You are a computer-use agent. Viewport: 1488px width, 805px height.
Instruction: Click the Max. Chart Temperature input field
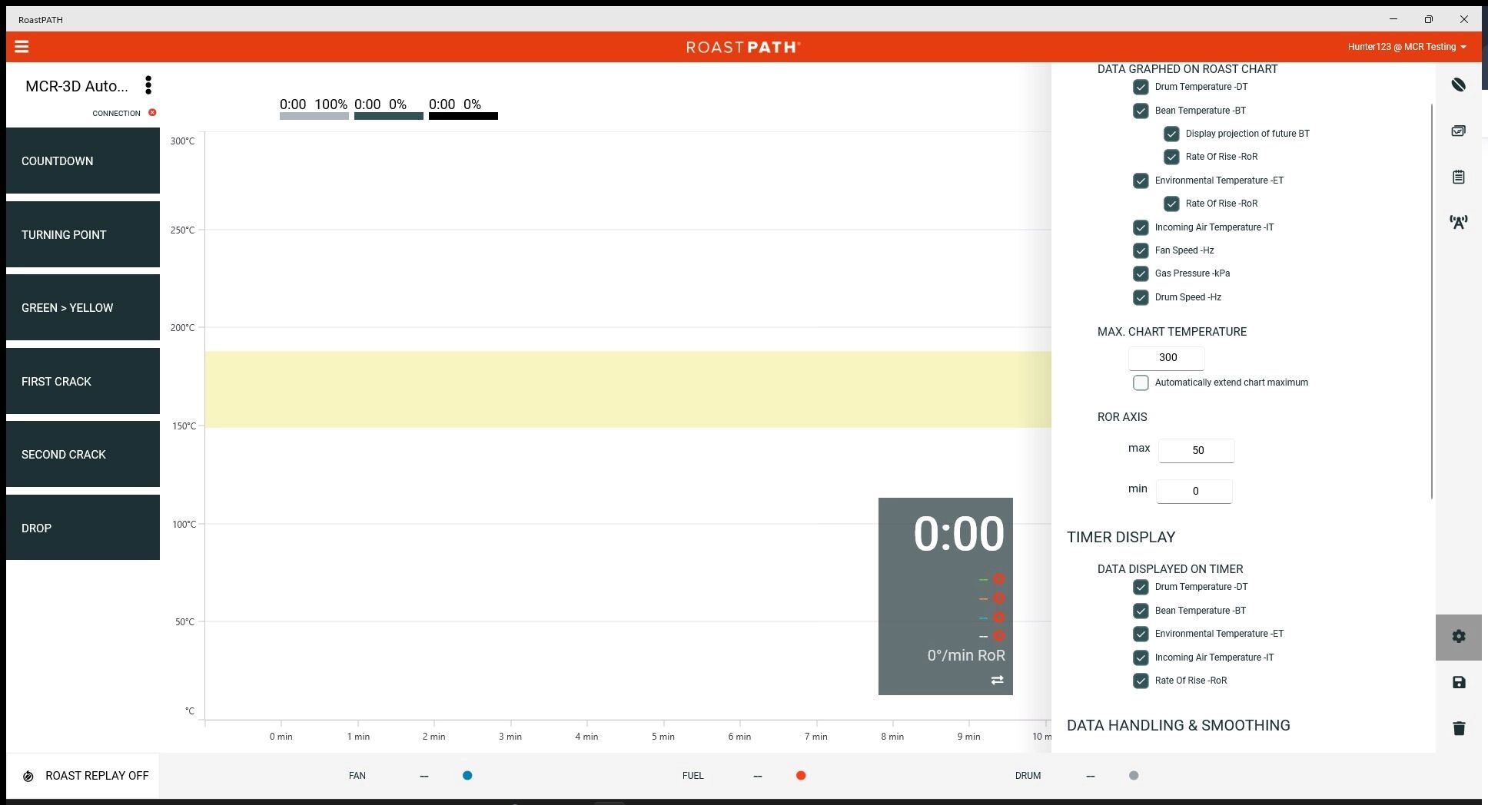[x=1167, y=358]
